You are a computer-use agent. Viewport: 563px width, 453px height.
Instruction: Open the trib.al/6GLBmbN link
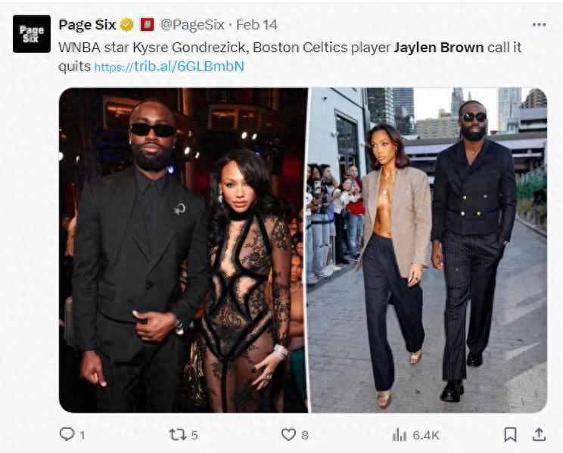click(169, 67)
